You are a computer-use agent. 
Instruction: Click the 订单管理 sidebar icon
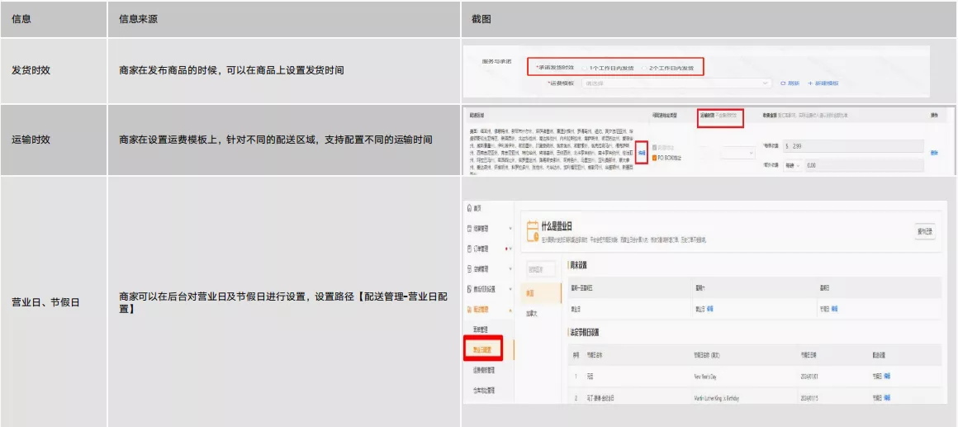[470, 248]
